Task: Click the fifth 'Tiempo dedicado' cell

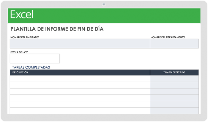Action: click(x=174, y=104)
